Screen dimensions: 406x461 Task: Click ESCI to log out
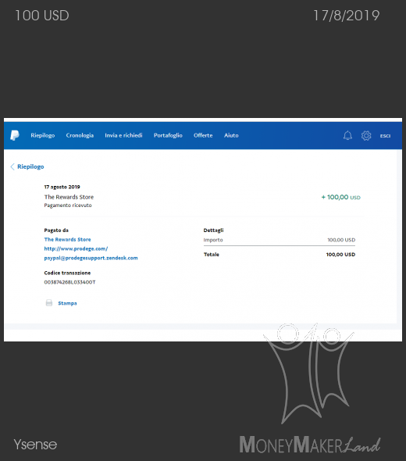(385, 136)
